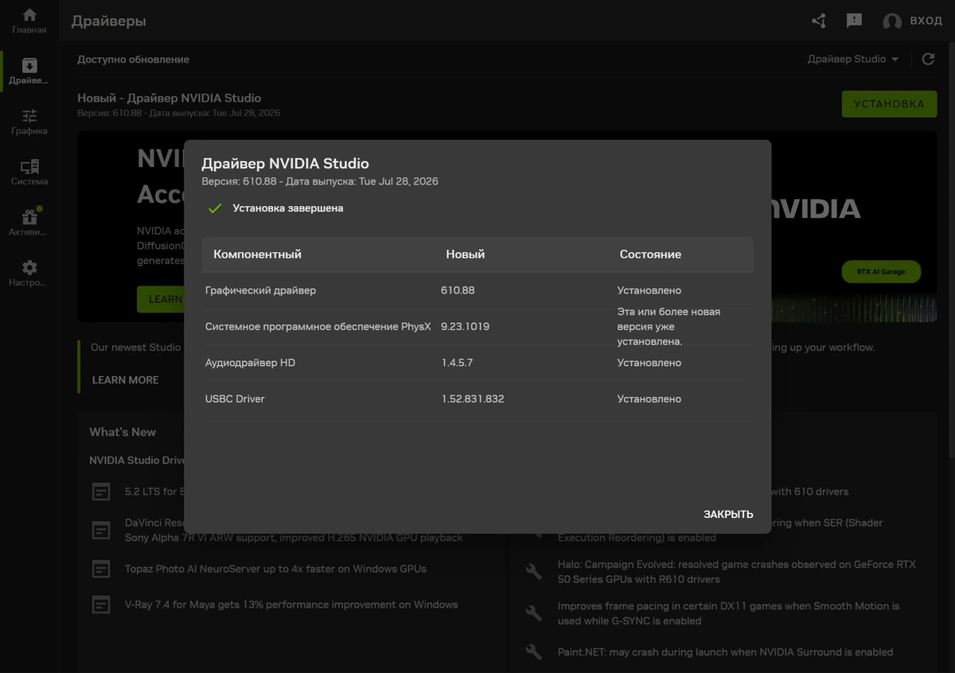Click the LEARN MORE link
This screenshot has height=673, width=955.
(x=126, y=380)
